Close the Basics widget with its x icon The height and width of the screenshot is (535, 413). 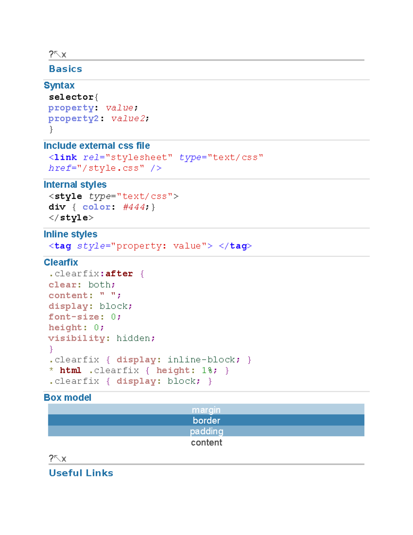tap(64, 54)
